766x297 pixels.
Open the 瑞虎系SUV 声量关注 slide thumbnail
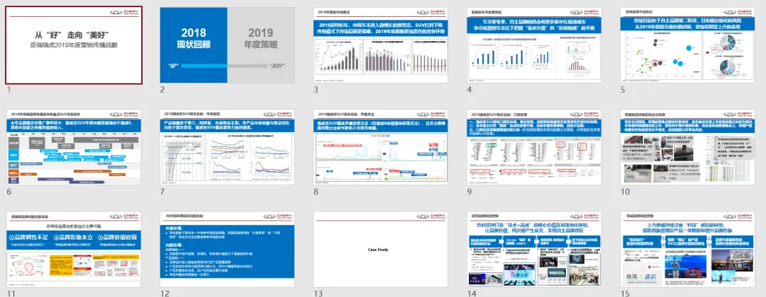[x=381, y=147]
